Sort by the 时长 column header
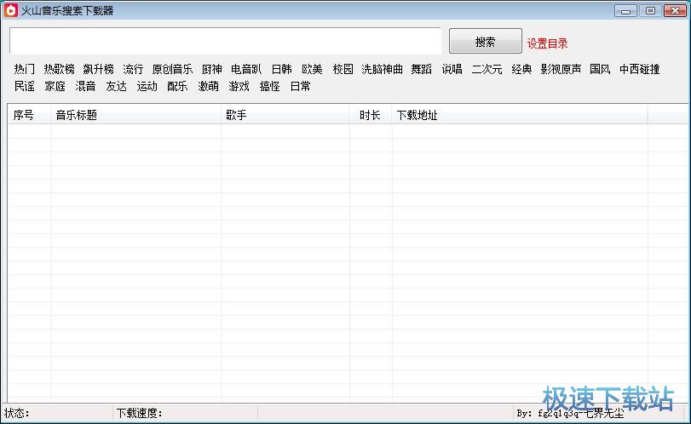The image size is (691, 424). click(x=371, y=115)
